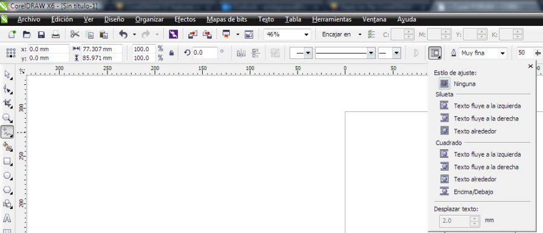This screenshot has height=233, width=543.
Task: Open the Herramientas menu
Action: [332, 19]
